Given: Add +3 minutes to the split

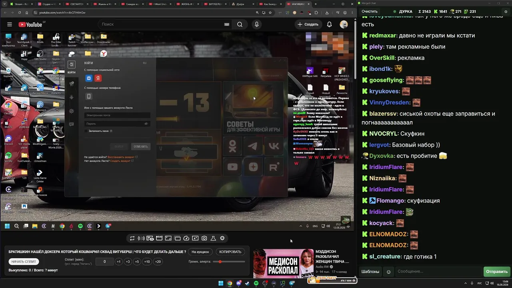Looking at the screenshot, I should pos(128,262).
